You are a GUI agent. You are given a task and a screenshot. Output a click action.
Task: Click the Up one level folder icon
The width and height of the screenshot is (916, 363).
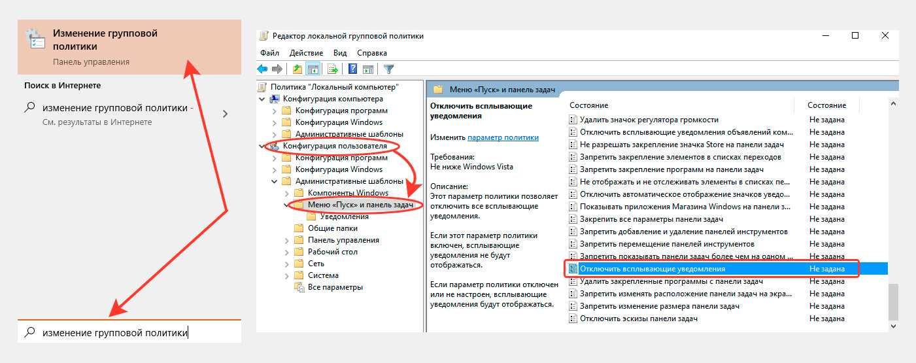(x=297, y=69)
